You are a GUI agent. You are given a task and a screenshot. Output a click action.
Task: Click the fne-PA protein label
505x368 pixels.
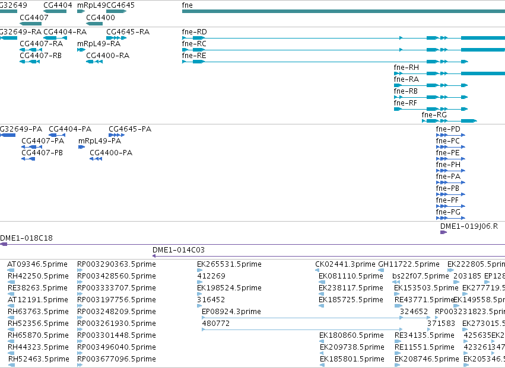click(448, 177)
